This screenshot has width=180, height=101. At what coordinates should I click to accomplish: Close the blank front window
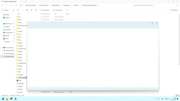tap(156, 23)
